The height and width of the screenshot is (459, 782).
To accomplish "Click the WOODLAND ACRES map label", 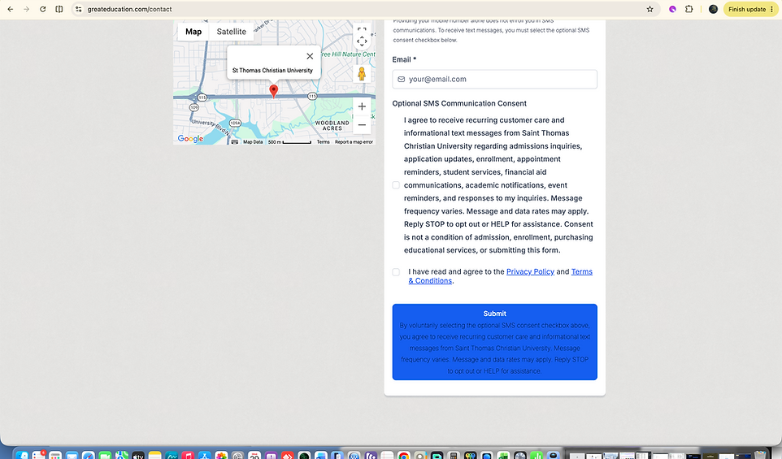I will (x=332, y=125).
